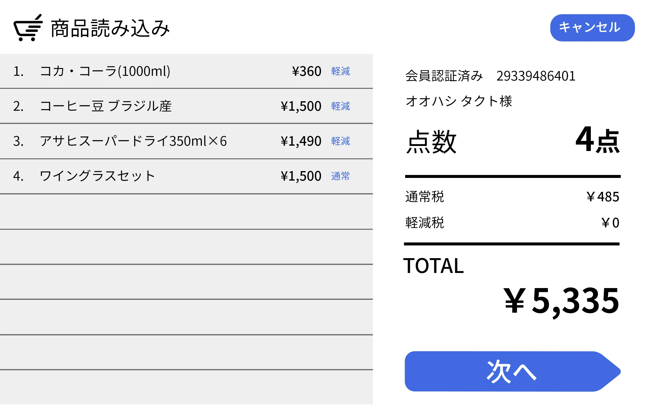Toggle 軽減 tax on コーヒー豆 ブラジル産
Screen dimensions: 648x405
(340, 106)
